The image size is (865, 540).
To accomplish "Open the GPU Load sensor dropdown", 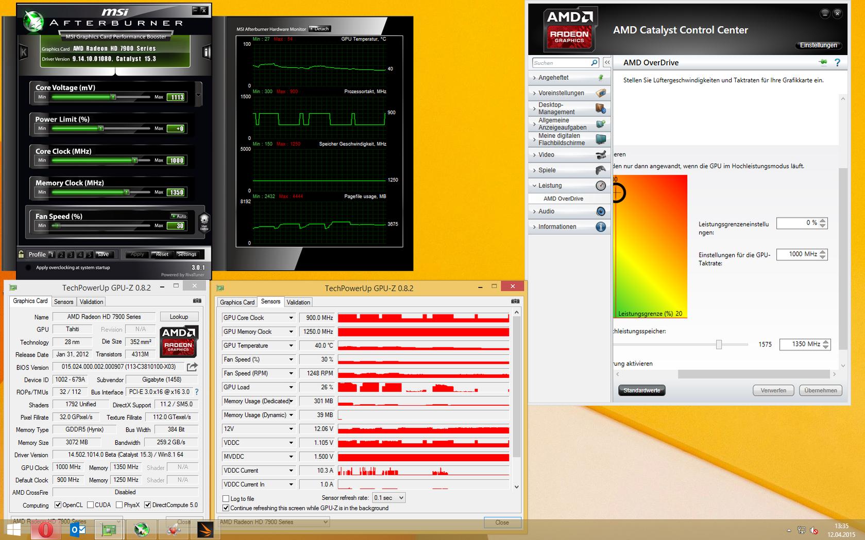I will point(291,388).
